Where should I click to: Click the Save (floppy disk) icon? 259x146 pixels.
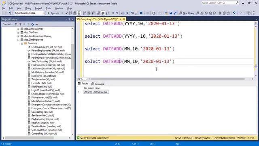click(171, 13)
